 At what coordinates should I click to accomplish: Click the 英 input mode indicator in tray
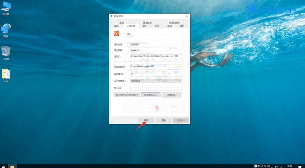[258, 166]
